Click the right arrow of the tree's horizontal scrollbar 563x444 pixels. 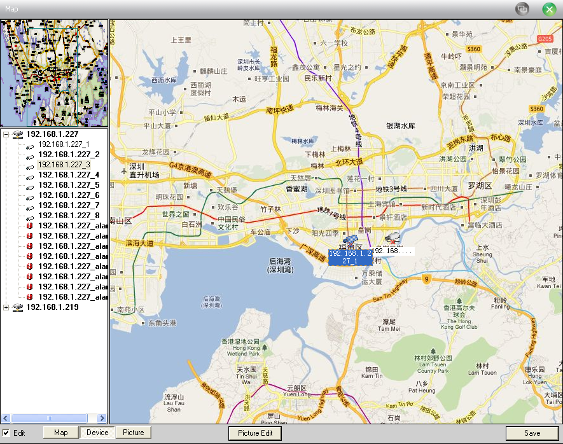pyautogui.click(x=102, y=418)
